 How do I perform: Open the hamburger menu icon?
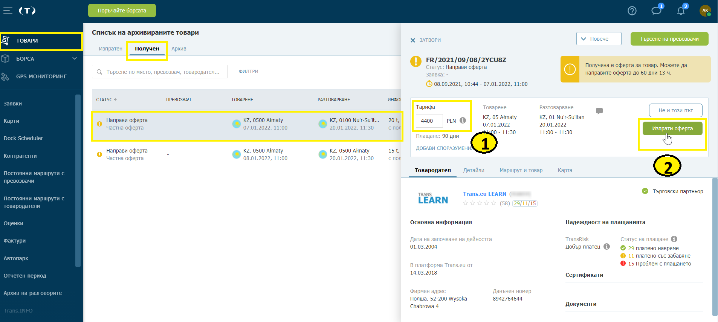8,11
